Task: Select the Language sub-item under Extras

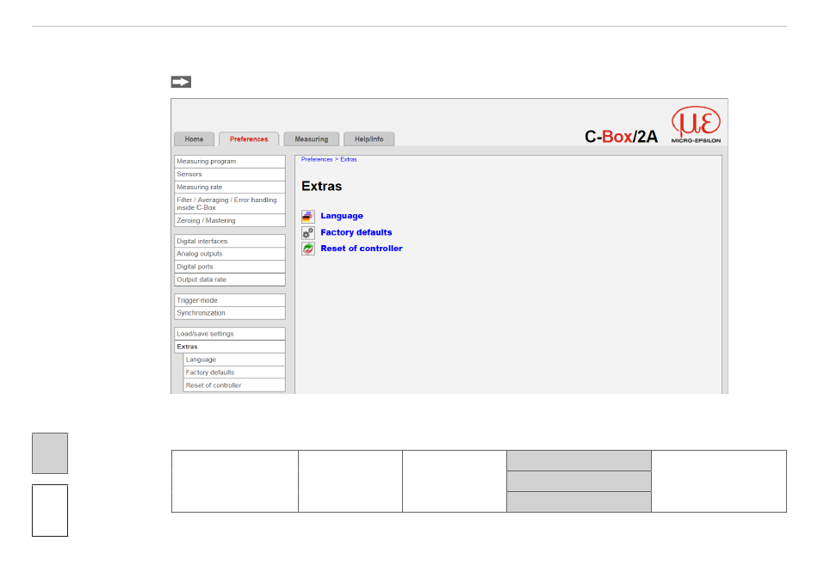Action: [234, 360]
